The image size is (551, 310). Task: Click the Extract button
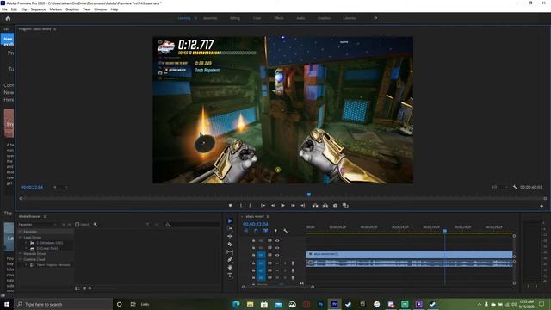325,206
